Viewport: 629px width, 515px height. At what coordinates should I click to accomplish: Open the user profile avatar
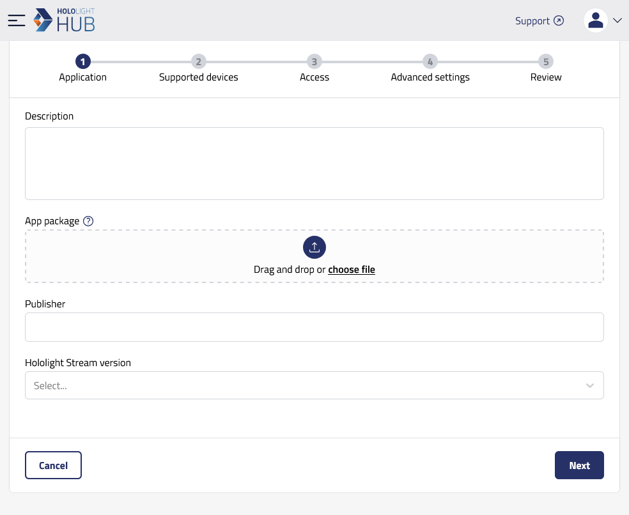pyautogui.click(x=595, y=20)
